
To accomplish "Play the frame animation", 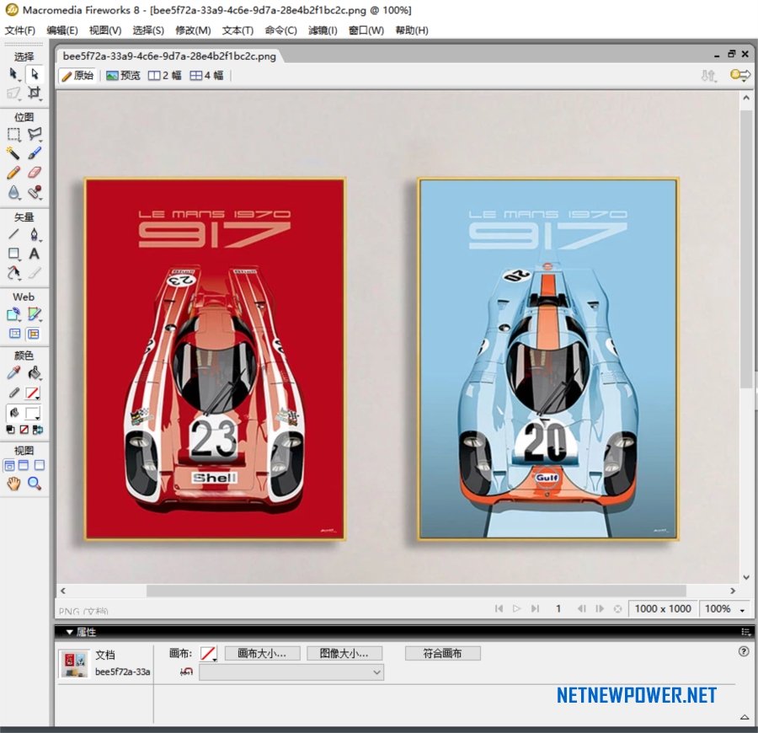I will click(517, 609).
